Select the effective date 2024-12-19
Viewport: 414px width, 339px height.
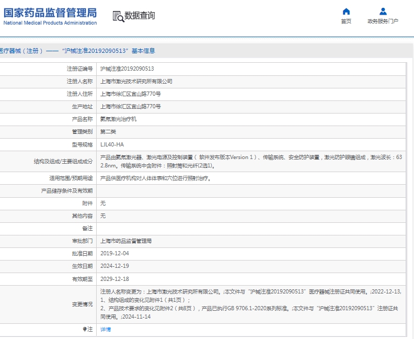click(x=114, y=266)
